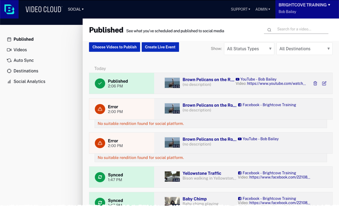
Task: Edit the published Brown Pelicans post
Action: coord(324,83)
